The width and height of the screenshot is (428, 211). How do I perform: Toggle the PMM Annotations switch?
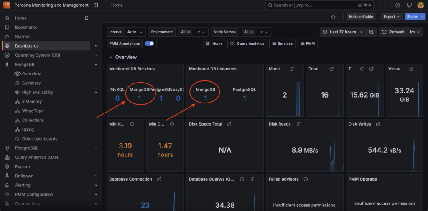tap(149, 43)
